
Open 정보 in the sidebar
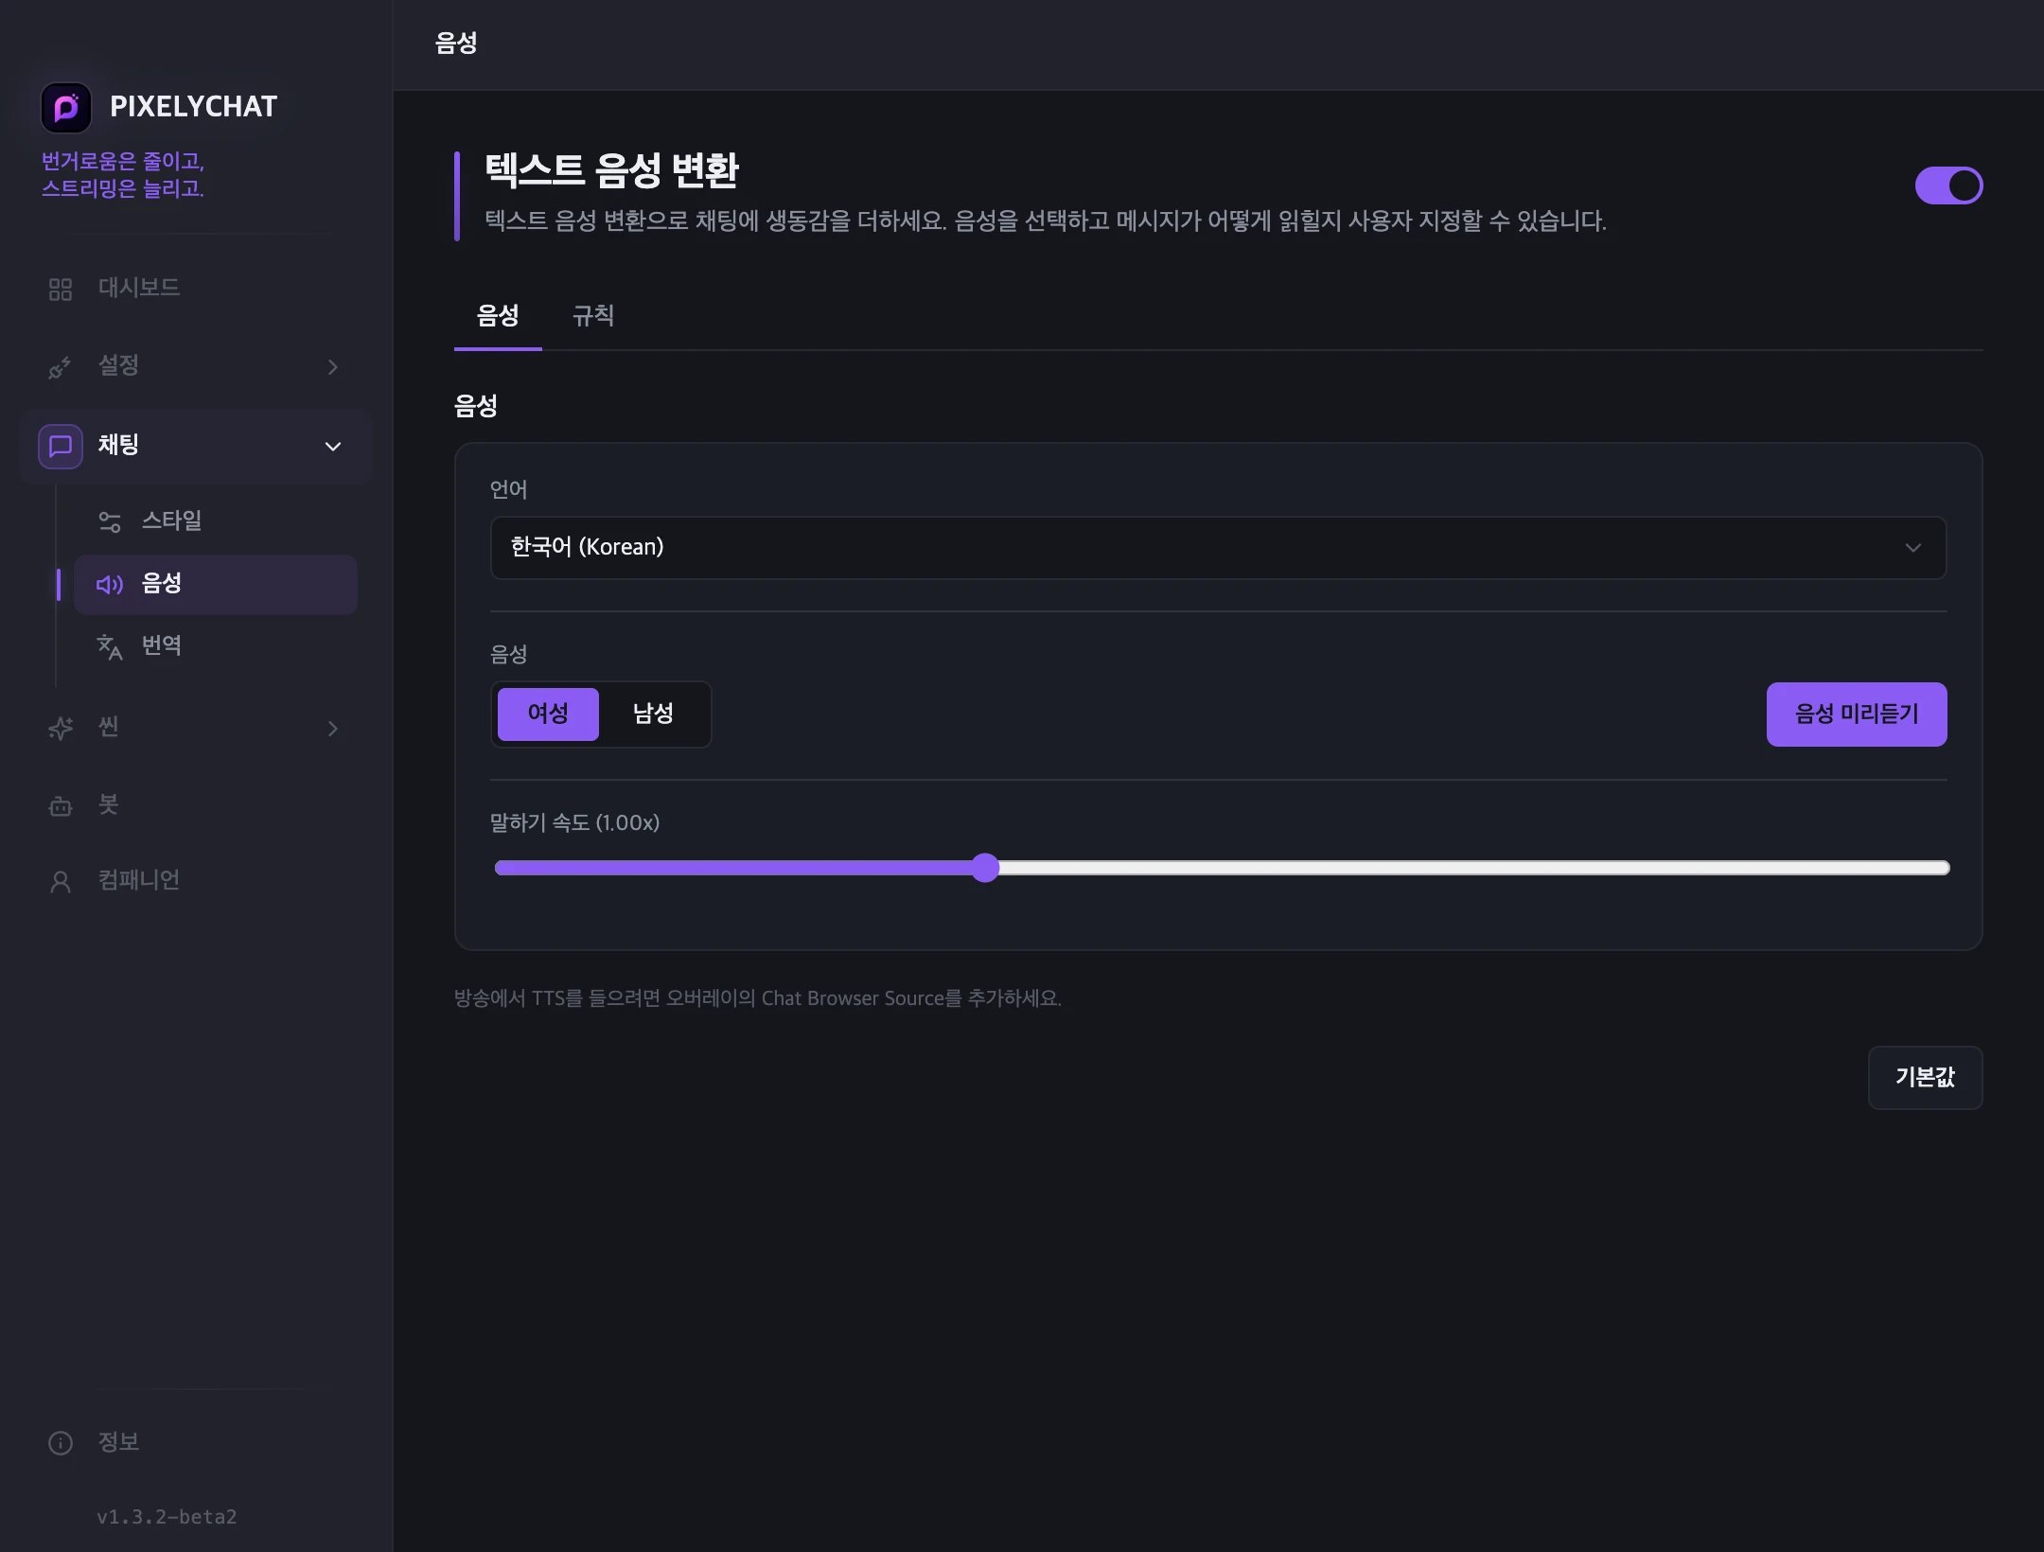196,1442
